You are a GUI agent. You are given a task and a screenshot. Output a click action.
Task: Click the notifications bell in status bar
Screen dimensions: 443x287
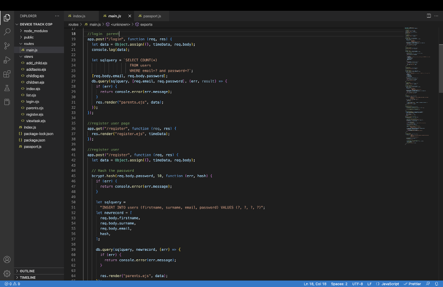[x=437, y=284]
